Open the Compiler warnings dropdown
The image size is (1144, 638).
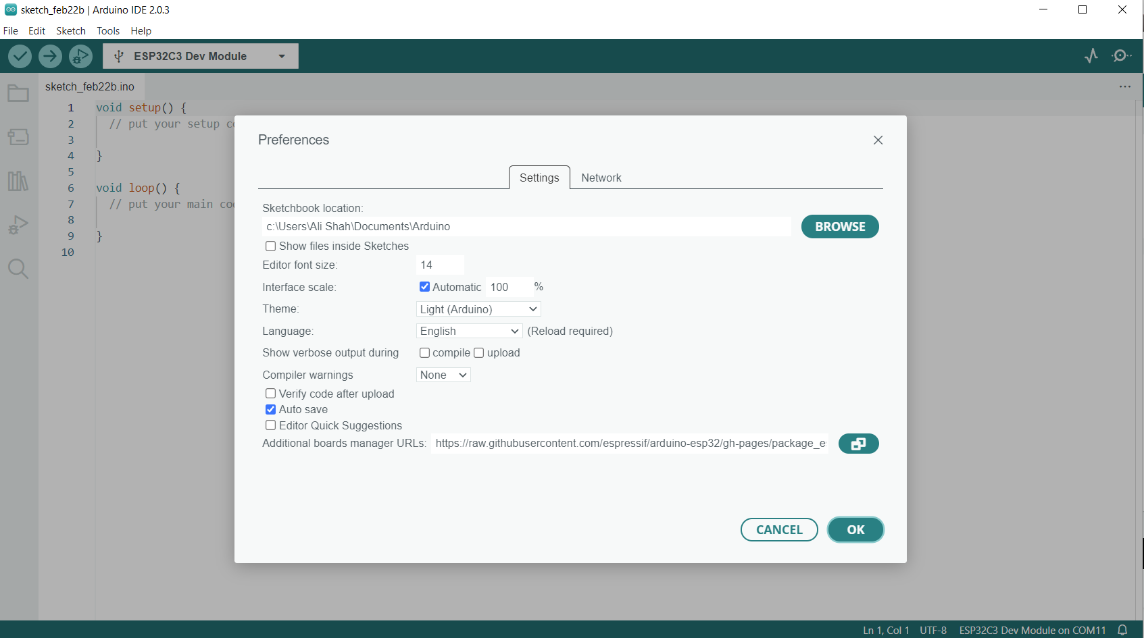[x=443, y=375]
